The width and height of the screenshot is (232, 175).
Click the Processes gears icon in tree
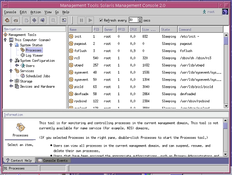23,50
